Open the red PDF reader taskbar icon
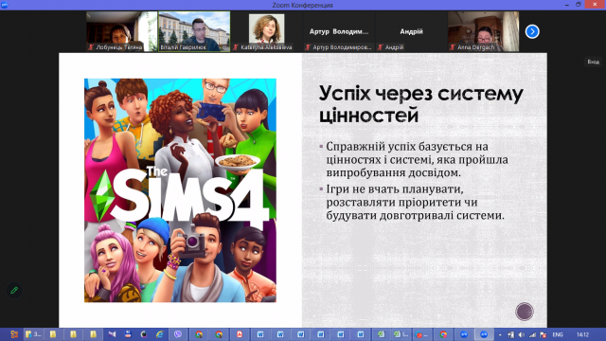This screenshot has height=341, width=606. (240, 334)
